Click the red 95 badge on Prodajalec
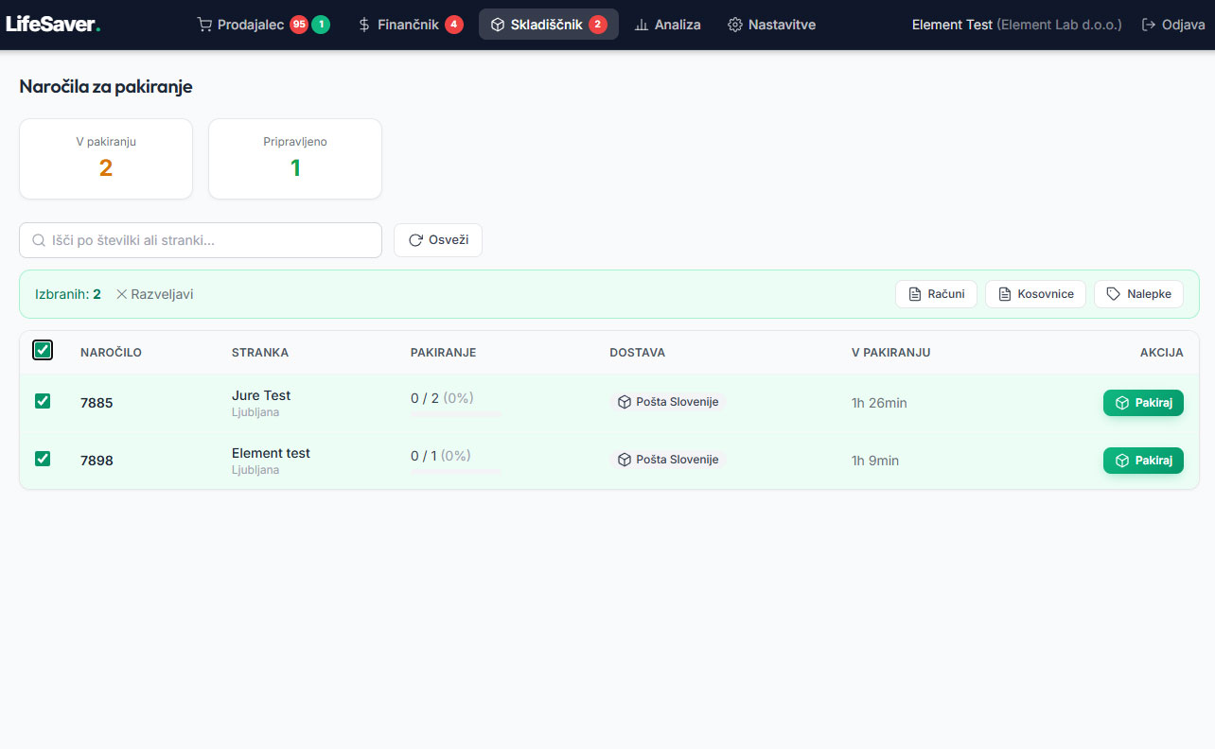The width and height of the screenshot is (1215, 749). 299,25
